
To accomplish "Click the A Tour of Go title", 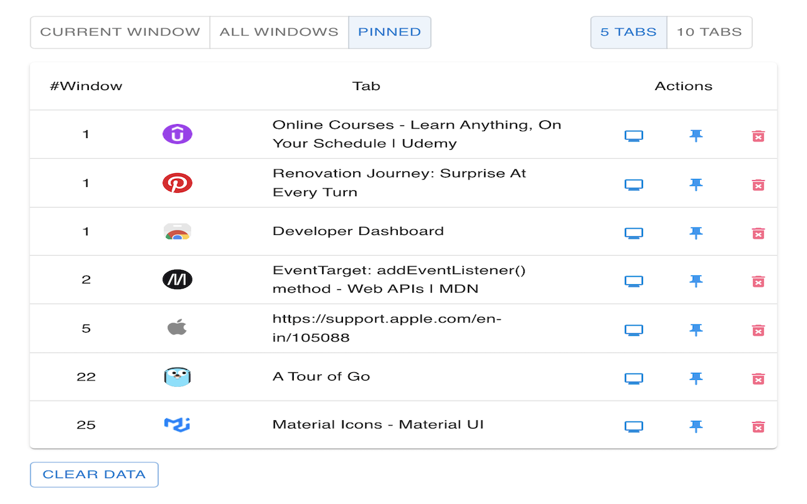I will pos(321,377).
